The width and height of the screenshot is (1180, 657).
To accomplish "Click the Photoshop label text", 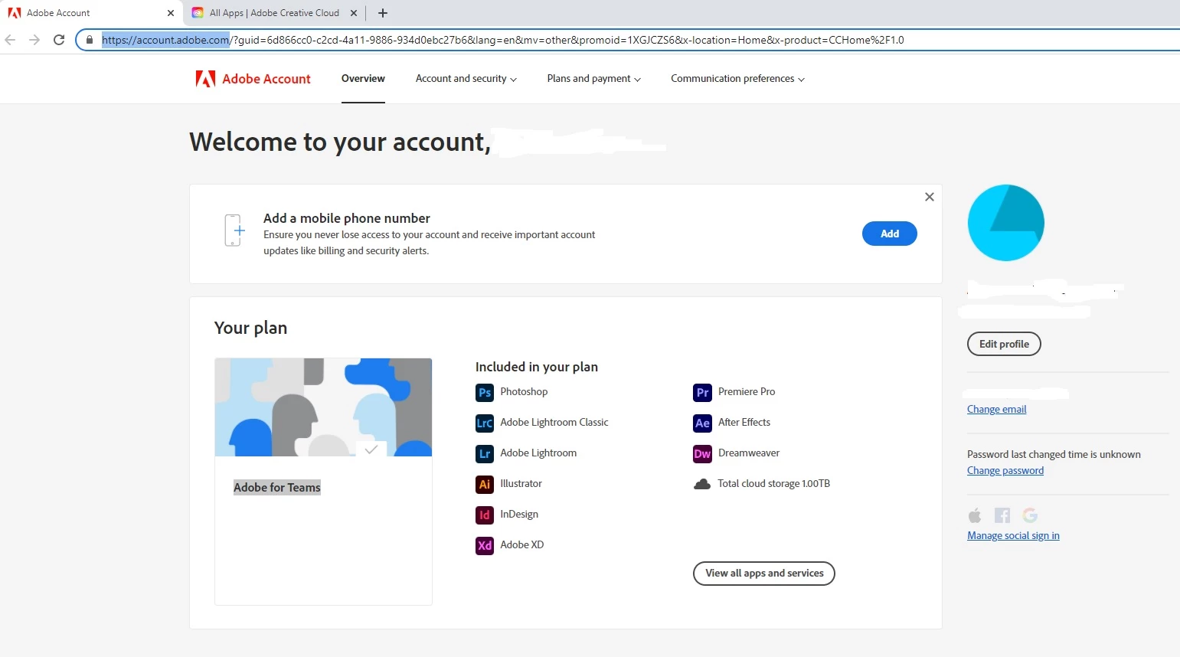I will tap(524, 392).
